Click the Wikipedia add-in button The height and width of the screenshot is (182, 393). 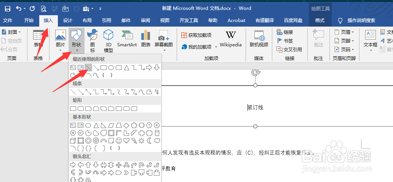tap(231, 39)
